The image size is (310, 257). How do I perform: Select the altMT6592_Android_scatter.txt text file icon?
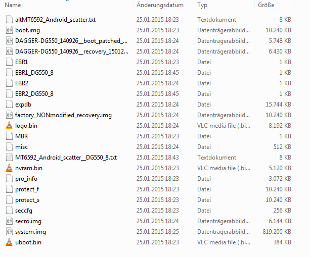9,20
